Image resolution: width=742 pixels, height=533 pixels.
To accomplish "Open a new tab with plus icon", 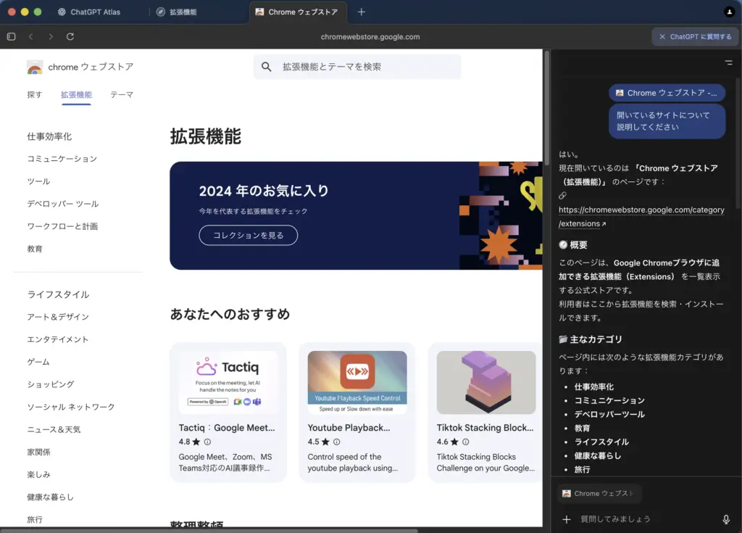I will coord(362,12).
